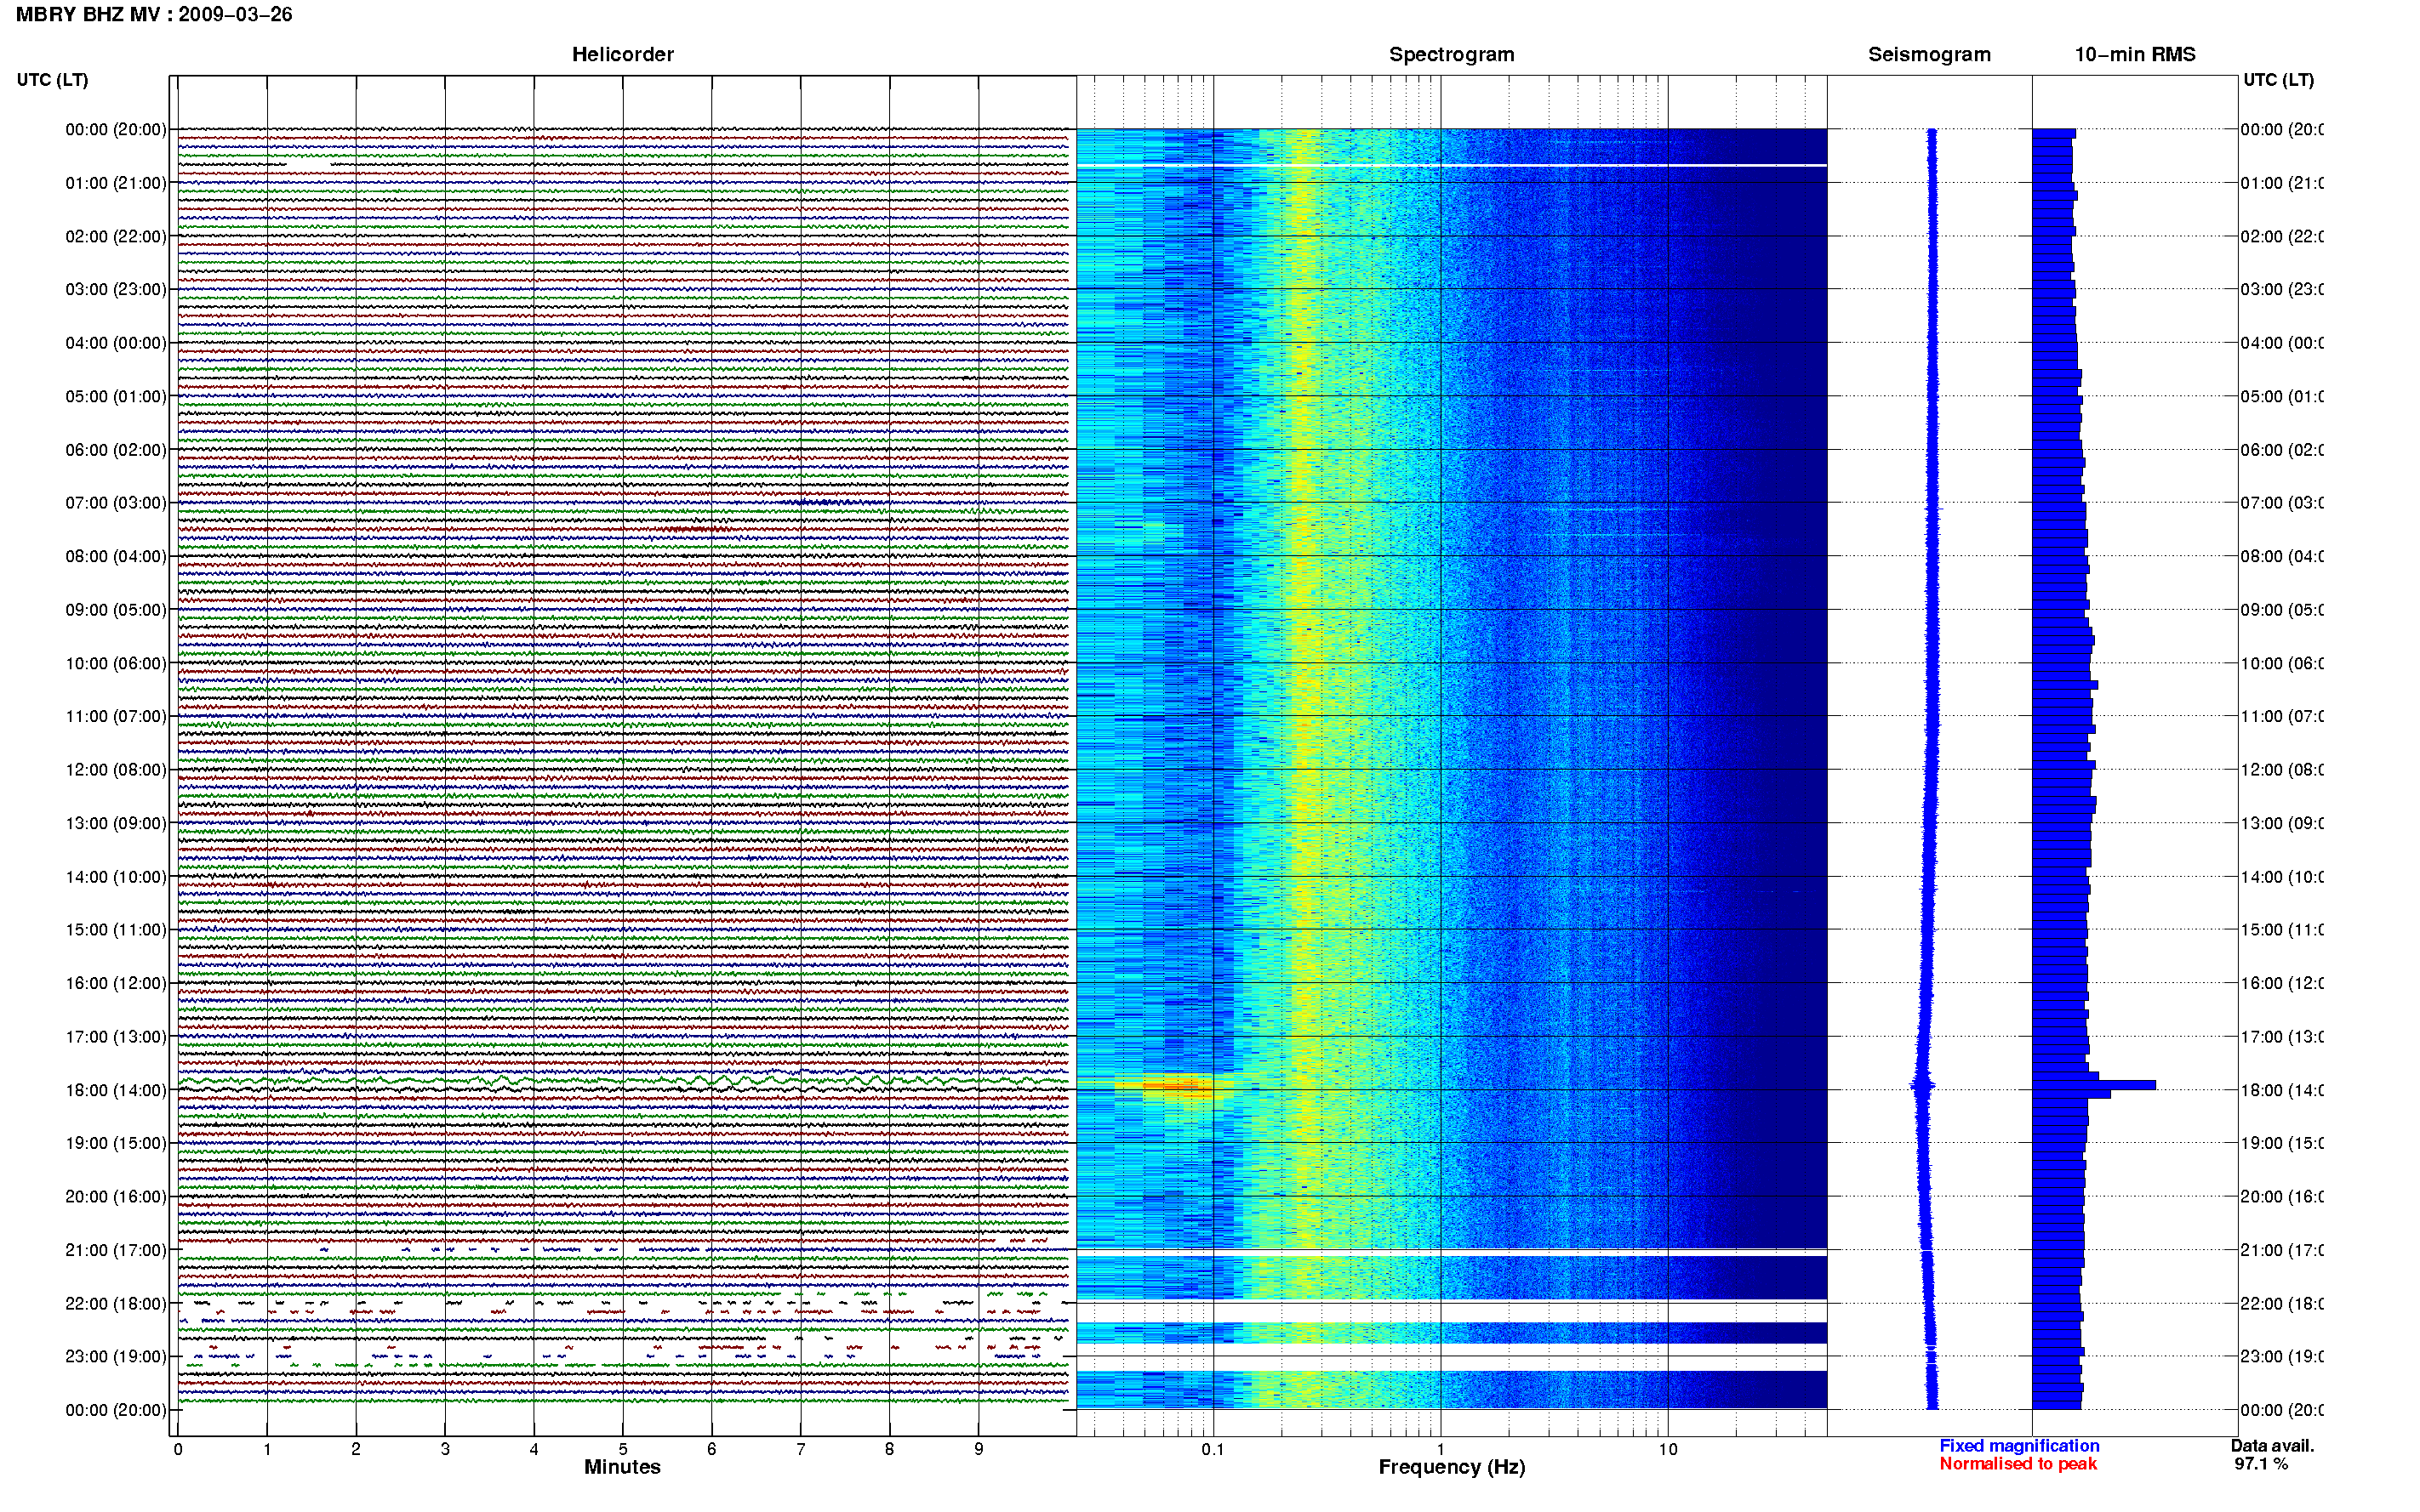The width and height of the screenshot is (2420, 1512).
Task: Click Helicorder time label '01:00 (21:00)'
Action: 116,183
